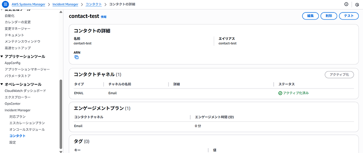The image size is (363, 153).
Task: Select Email row in engagement plan
Action: pyautogui.click(x=214, y=126)
